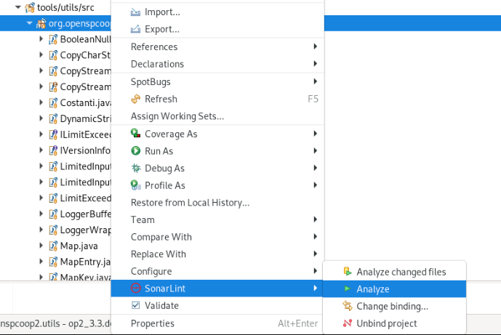
Task: Choose Properties menu entry
Action: tap(217, 323)
